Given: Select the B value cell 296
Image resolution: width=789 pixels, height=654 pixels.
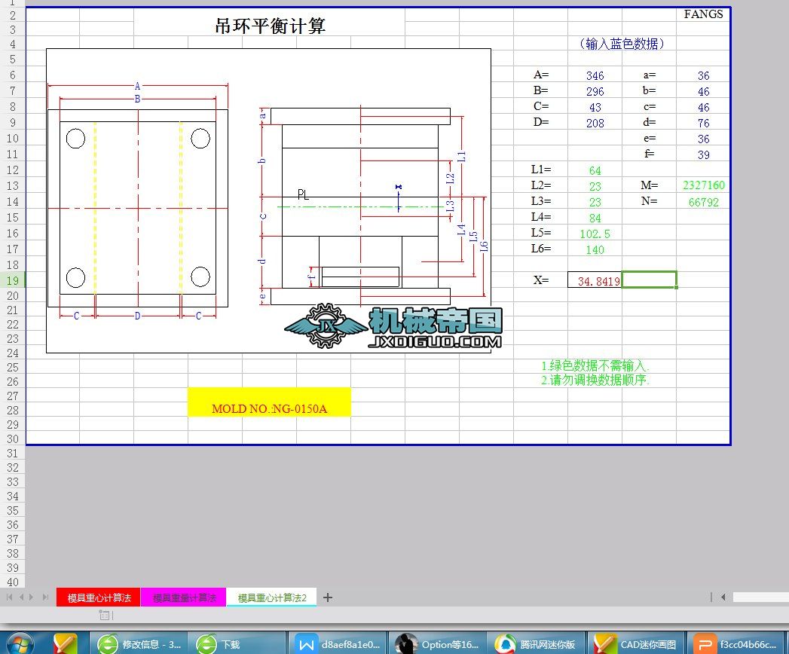Looking at the screenshot, I should click(x=595, y=91).
